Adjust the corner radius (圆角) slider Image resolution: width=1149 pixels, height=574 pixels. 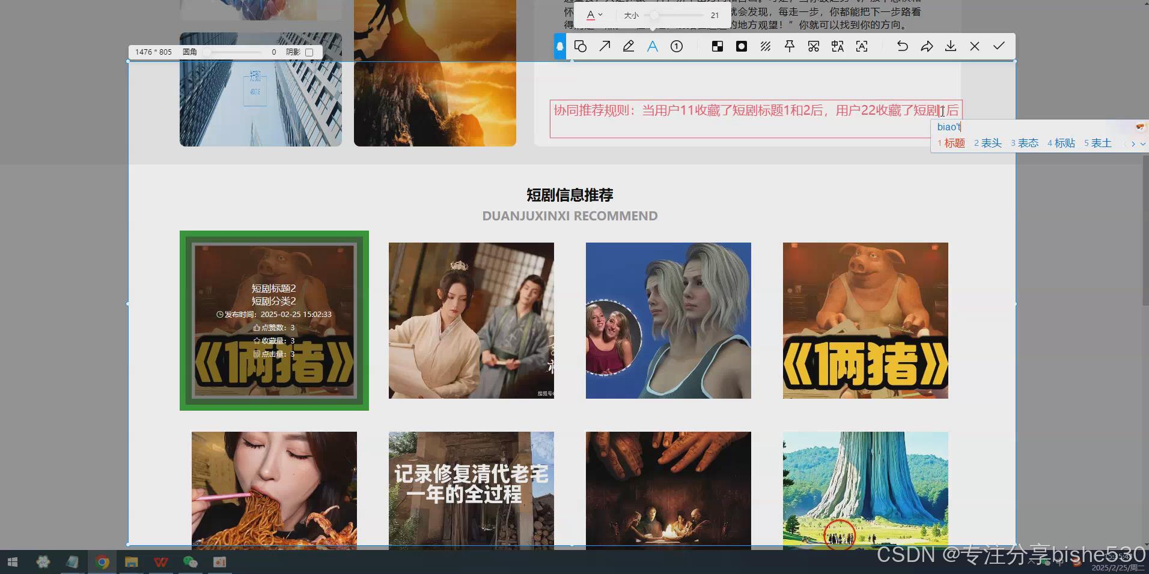(232, 52)
